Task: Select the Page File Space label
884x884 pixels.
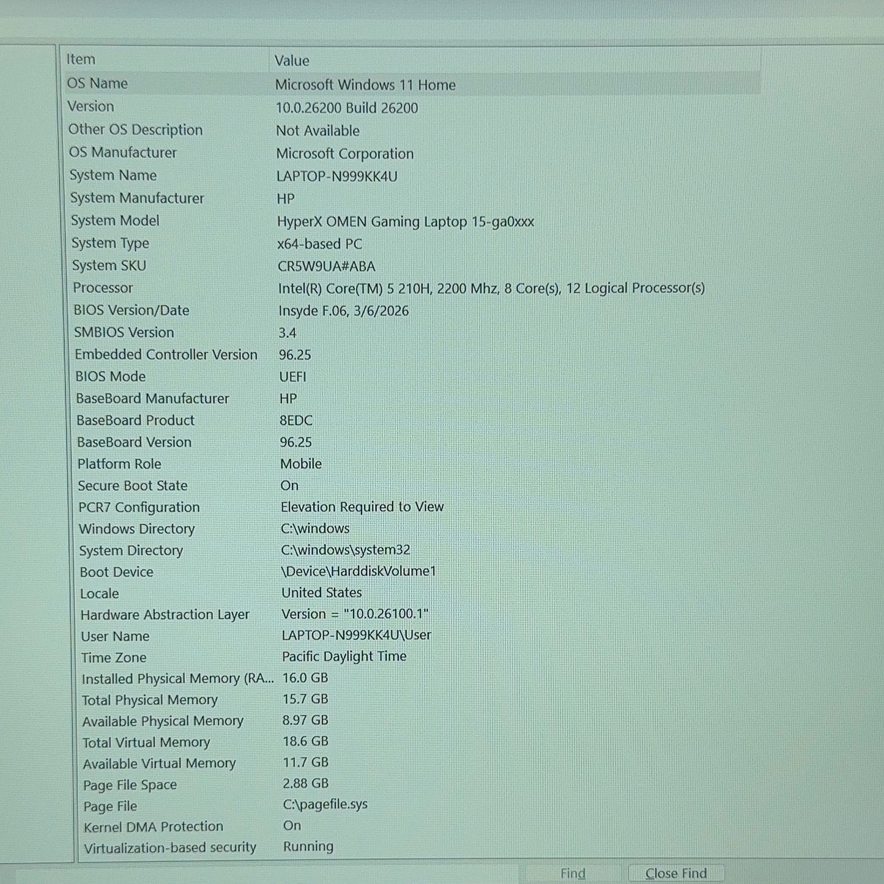Action: [x=130, y=785]
